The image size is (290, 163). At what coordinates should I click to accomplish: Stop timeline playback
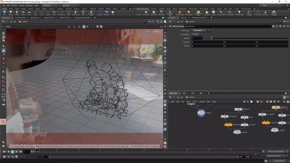12,152
